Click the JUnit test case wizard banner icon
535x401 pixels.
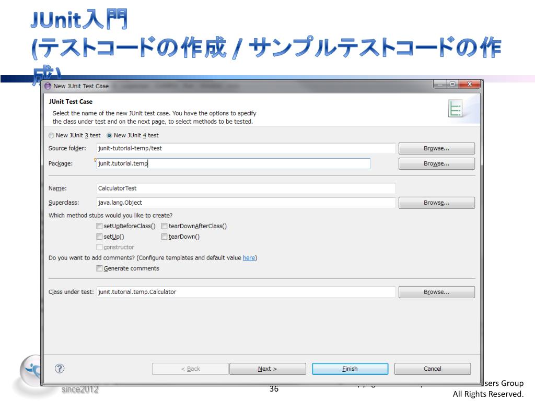tap(455, 109)
